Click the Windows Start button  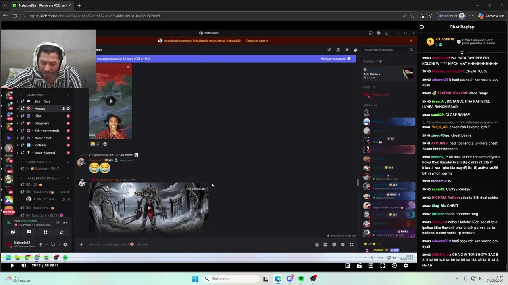[x=195, y=279]
